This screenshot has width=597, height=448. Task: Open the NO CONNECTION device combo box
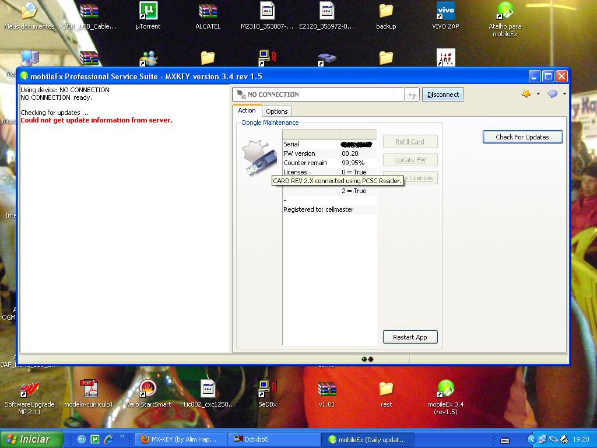tap(318, 94)
